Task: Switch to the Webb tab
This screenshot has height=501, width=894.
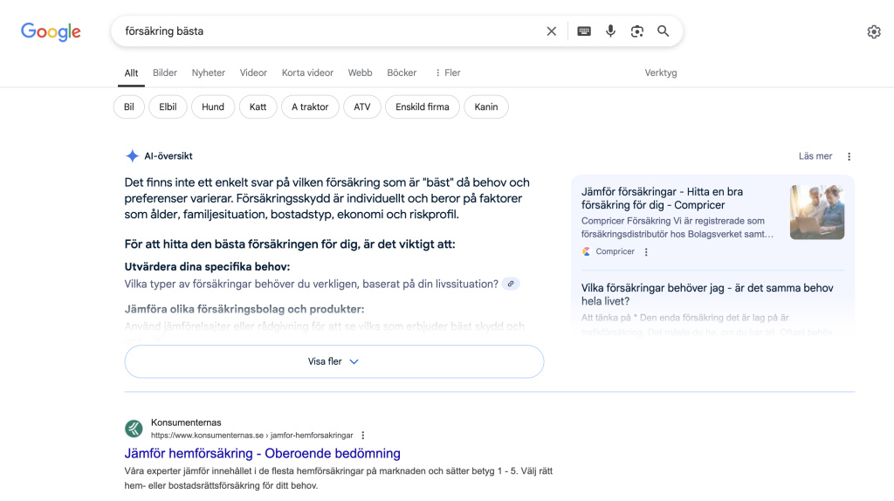Action: coord(360,73)
